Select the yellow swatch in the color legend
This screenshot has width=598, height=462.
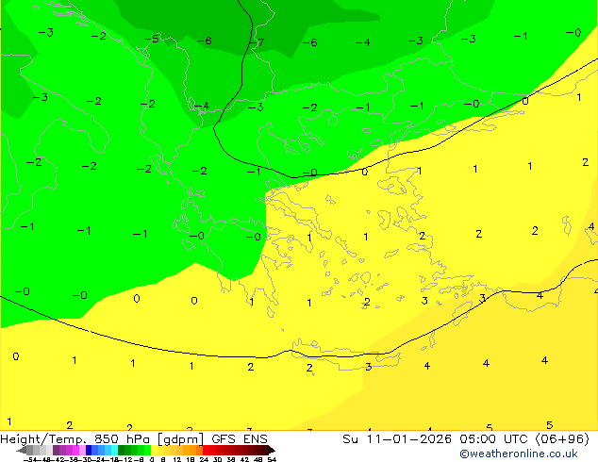coord(154,450)
